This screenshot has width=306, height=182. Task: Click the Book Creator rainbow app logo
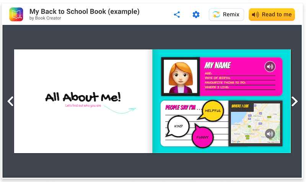pyautogui.click(x=16, y=15)
